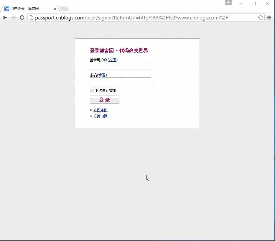Open the Chrome hamburger menu
275x241 pixels.
click(269, 18)
